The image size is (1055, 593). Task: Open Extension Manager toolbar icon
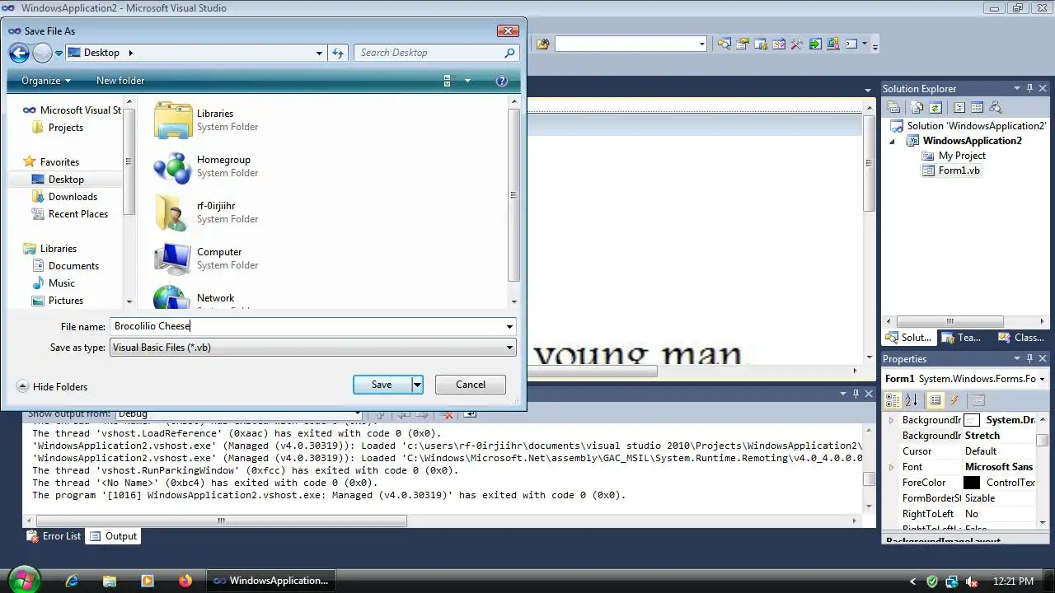pyautogui.click(x=833, y=44)
